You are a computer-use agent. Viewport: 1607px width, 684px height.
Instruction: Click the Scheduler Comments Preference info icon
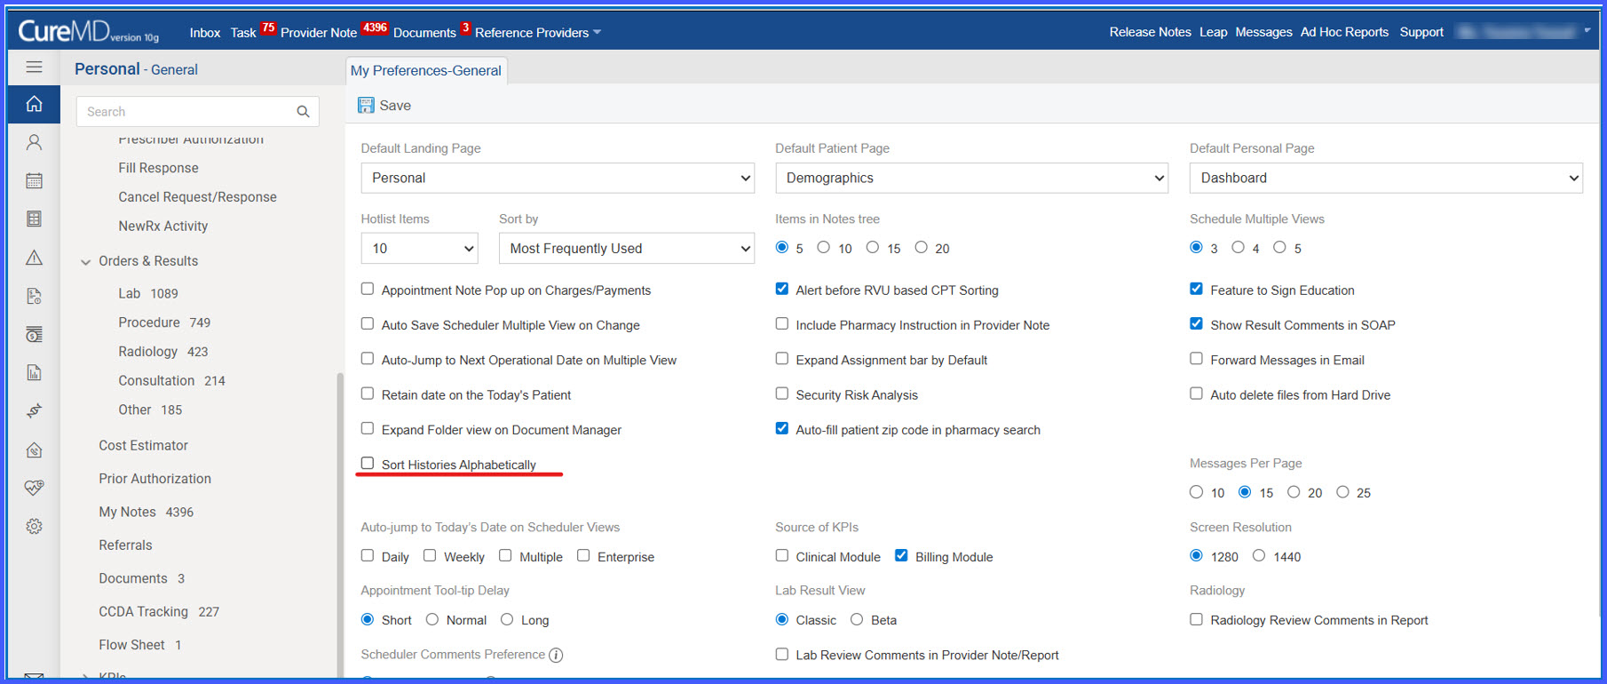[556, 656]
